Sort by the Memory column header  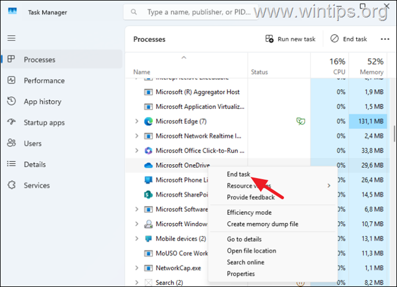[368, 66]
